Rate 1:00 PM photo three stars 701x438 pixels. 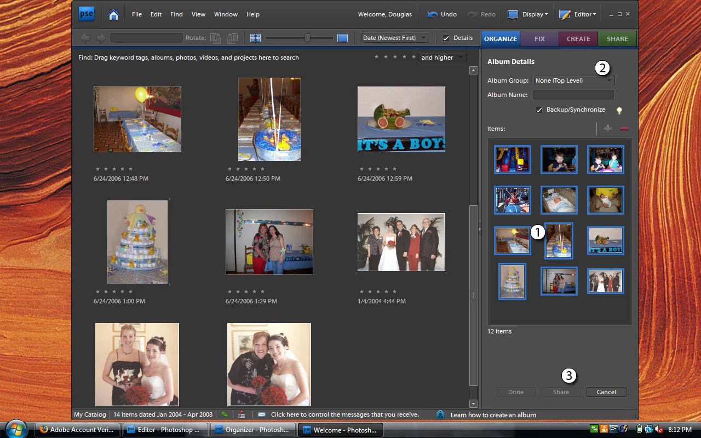114,291
